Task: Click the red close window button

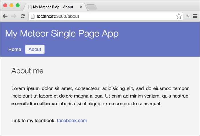Action: tap(5, 5)
